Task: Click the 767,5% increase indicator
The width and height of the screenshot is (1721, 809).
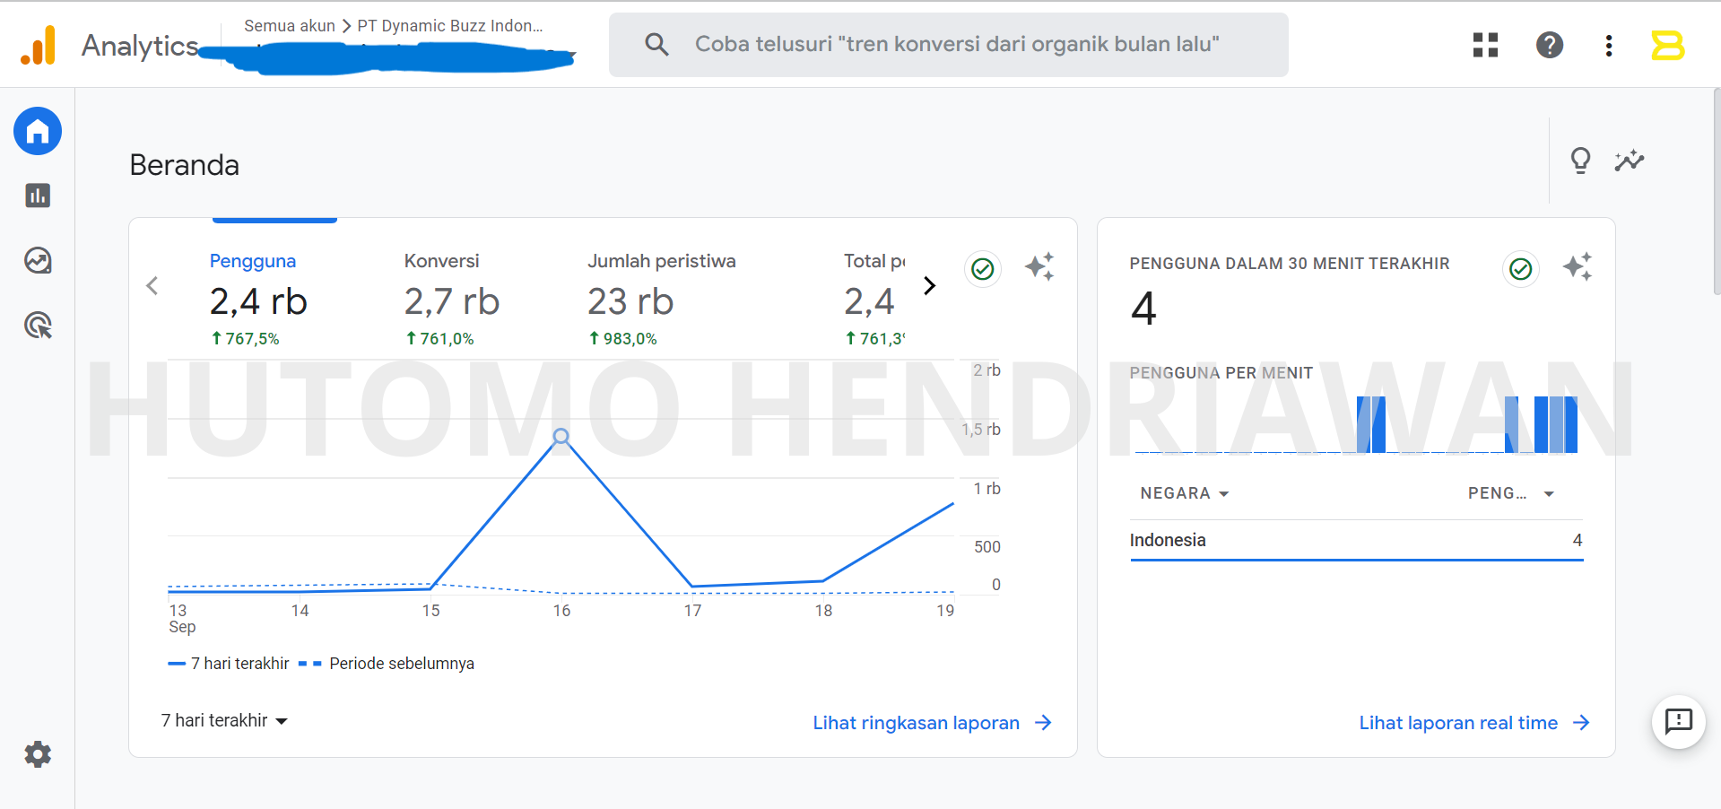Action: tap(246, 339)
